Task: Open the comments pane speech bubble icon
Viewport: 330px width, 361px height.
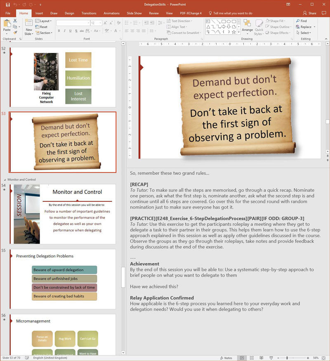Action: pos(324,13)
